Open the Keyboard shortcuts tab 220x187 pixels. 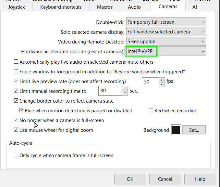click(61, 7)
